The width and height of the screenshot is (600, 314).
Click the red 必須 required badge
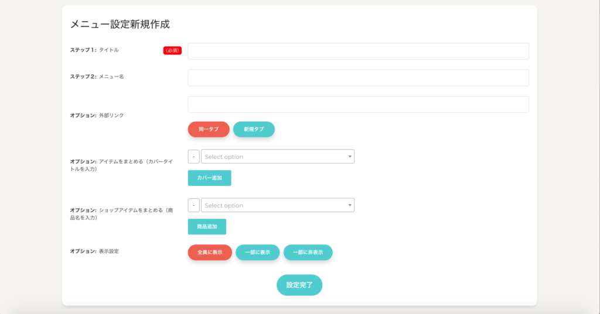[172, 50]
